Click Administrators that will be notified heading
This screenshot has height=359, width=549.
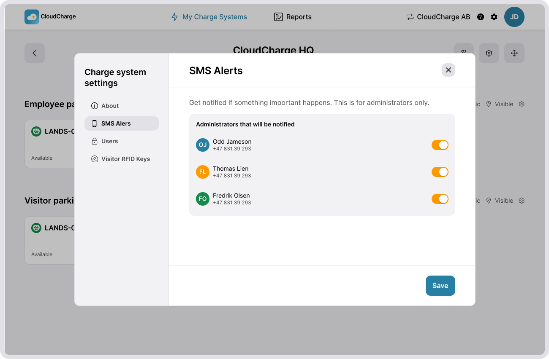pyautogui.click(x=245, y=124)
